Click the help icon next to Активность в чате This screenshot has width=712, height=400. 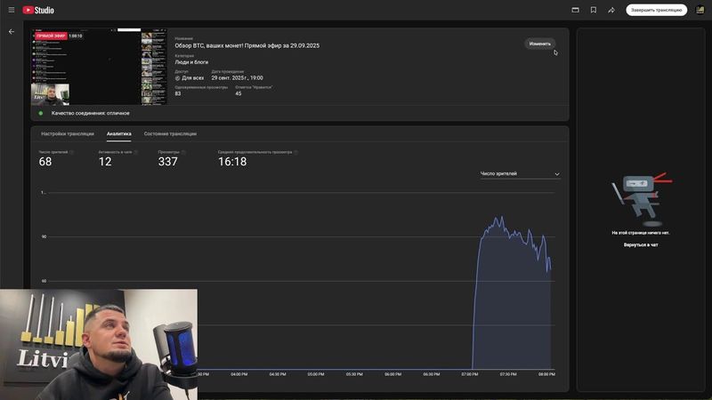137,152
